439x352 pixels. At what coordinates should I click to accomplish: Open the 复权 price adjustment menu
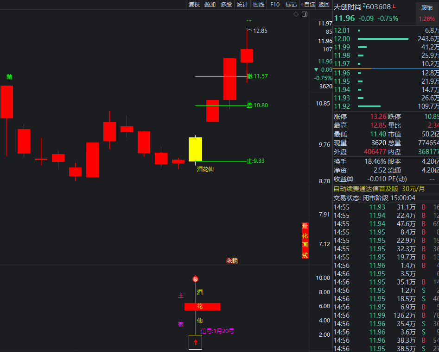pyautogui.click(x=194, y=4)
